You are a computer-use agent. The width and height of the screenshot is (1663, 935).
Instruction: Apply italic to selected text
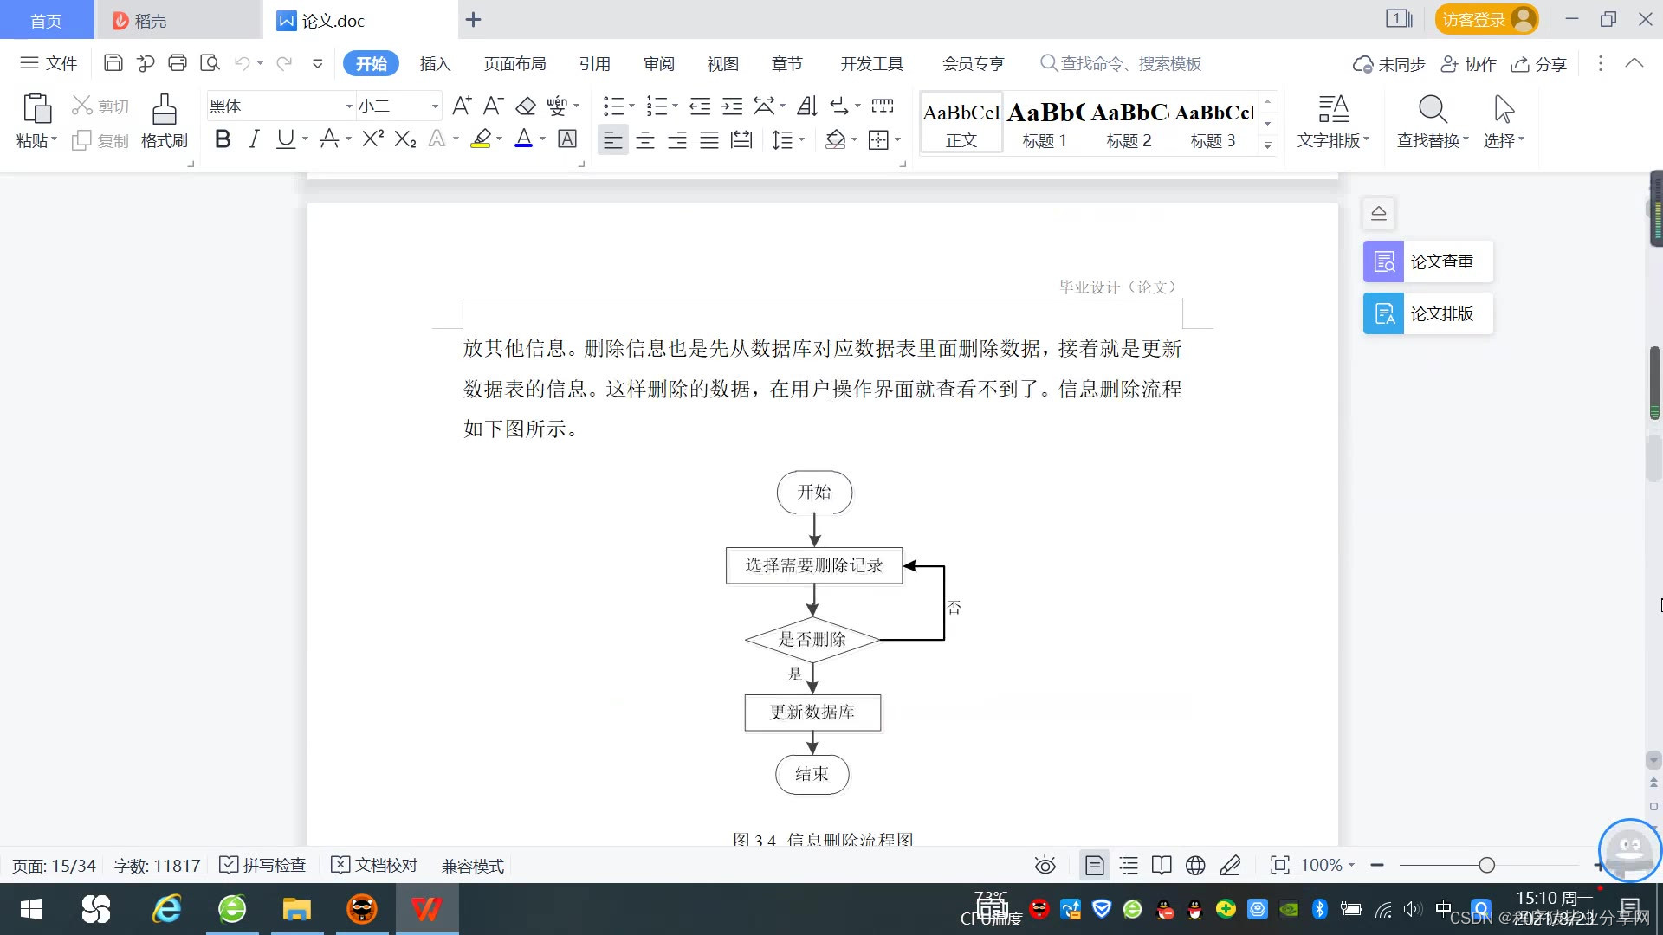coord(254,139)
